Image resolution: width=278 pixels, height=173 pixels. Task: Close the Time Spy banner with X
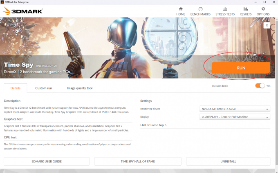(x=267, y=25)
